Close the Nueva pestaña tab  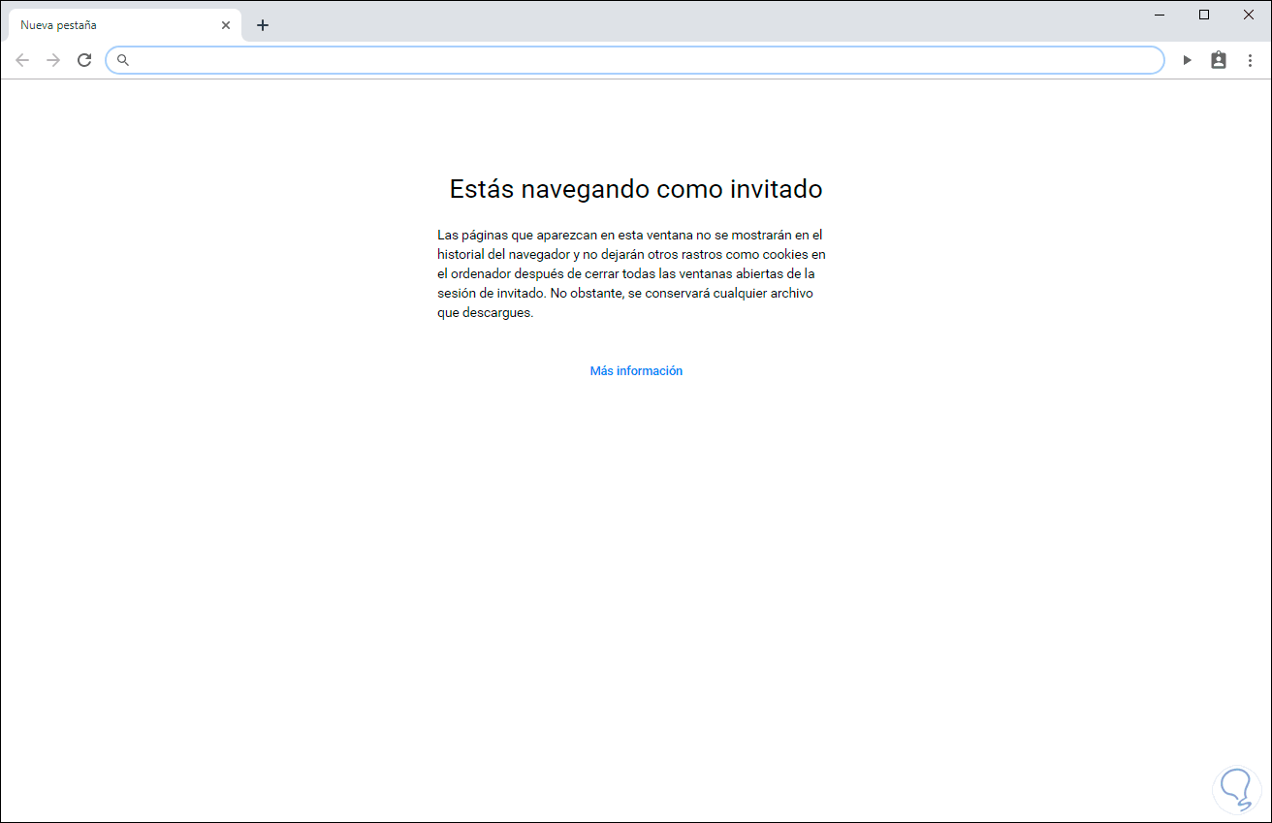click(226, 25)
